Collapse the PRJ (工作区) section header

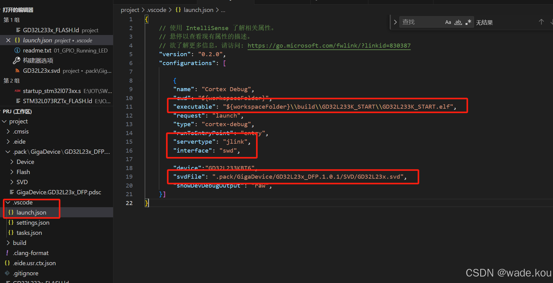click(18, 111)
